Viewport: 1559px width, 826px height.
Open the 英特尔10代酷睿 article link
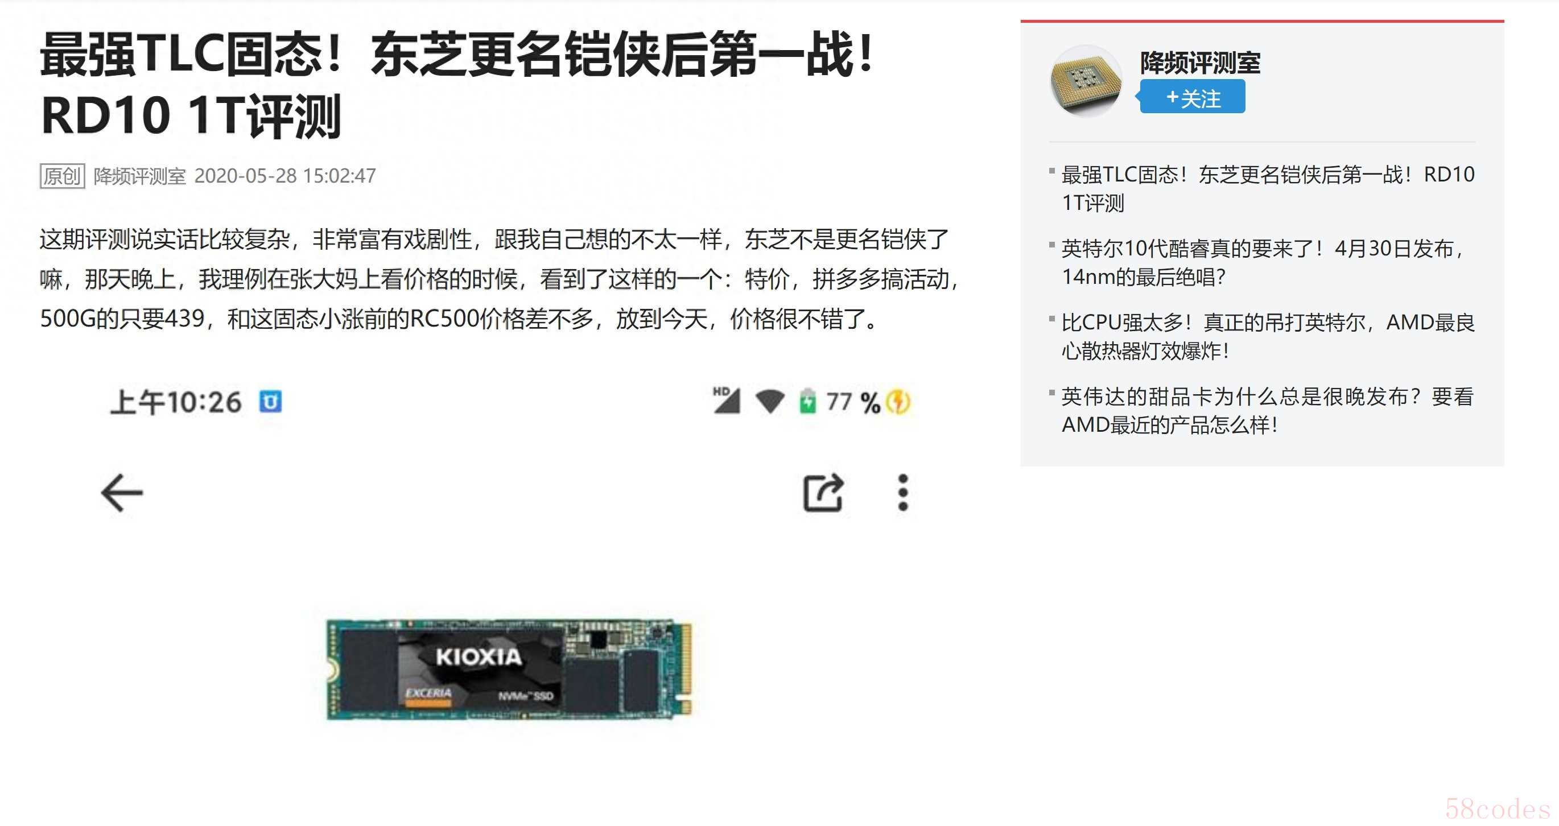coord(1264,262)
